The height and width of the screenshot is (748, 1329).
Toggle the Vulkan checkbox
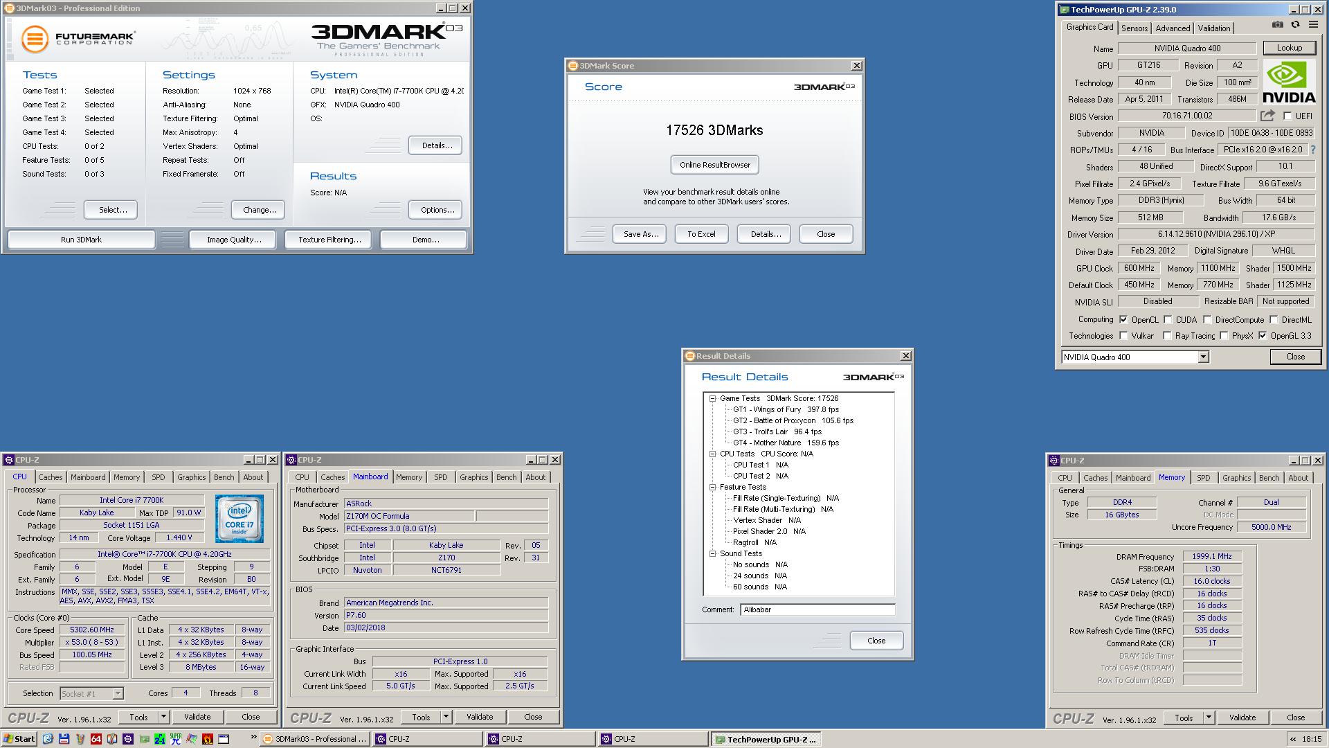[1123, 336]
